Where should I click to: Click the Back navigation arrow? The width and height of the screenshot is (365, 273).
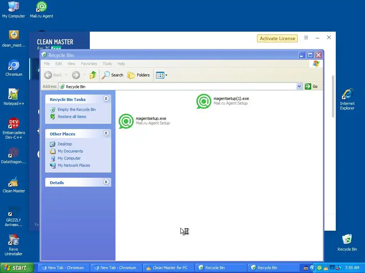[48, 75]
